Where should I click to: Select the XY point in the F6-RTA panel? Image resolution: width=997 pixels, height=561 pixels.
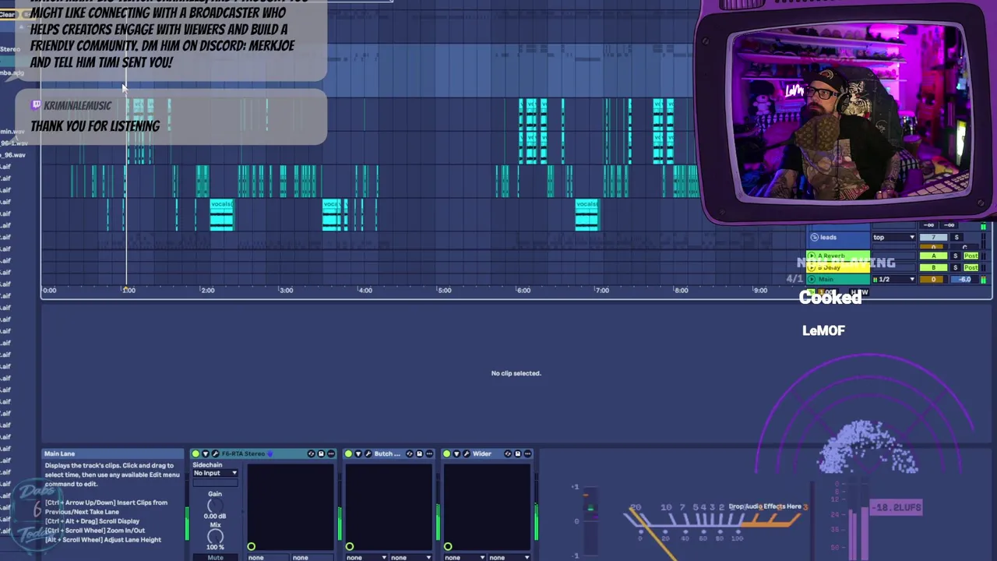252,547
